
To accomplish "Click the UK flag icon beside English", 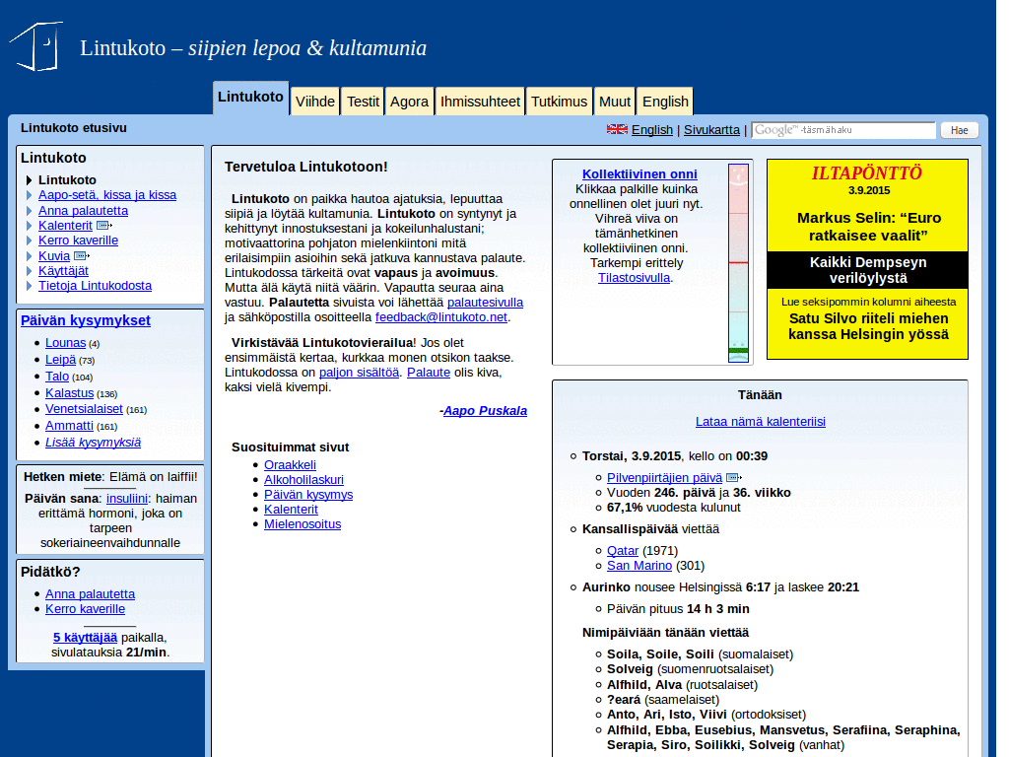I will tap(617, 129).
